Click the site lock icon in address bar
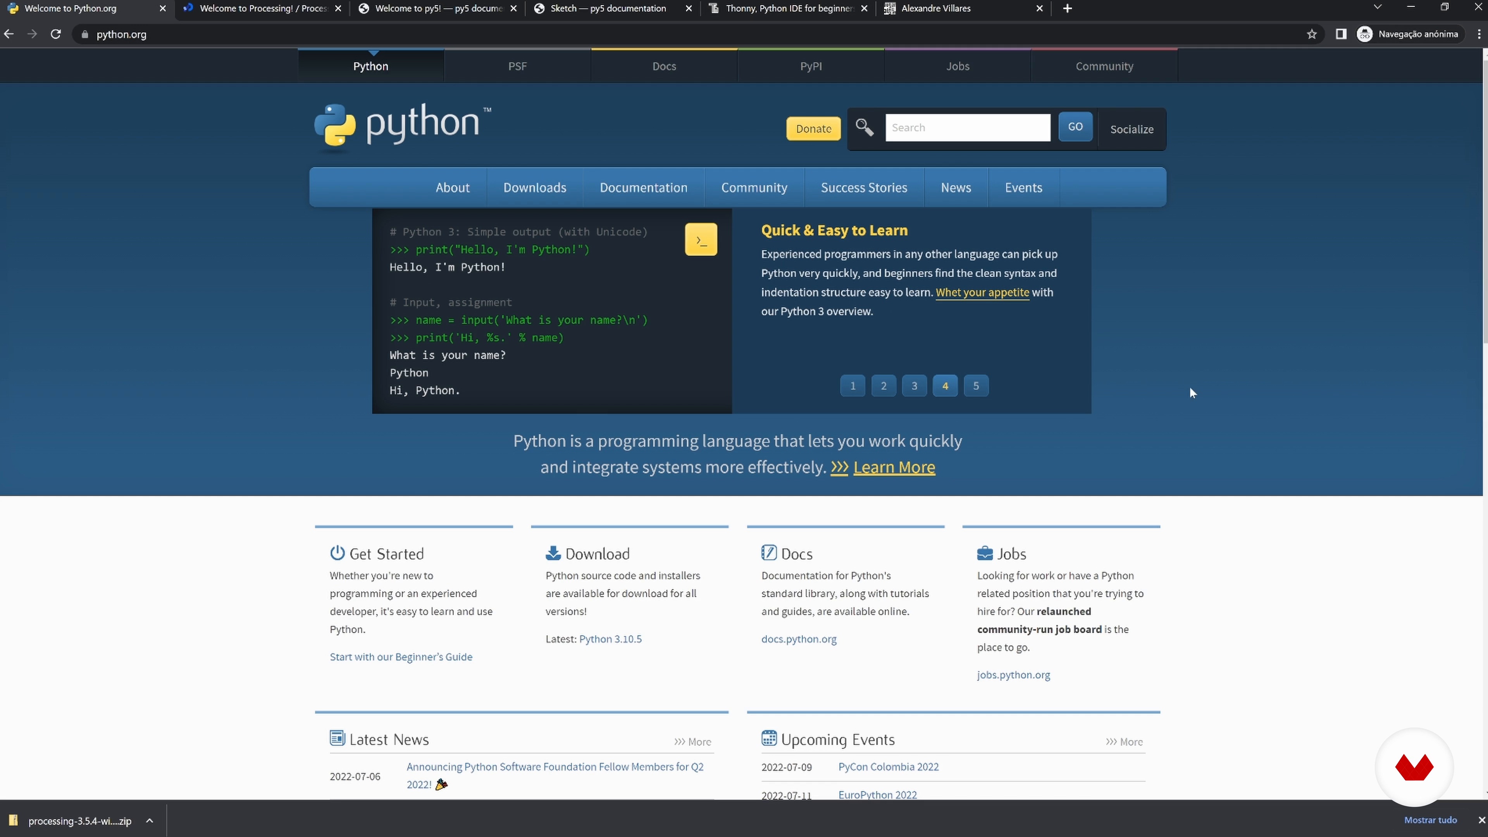Viewport: 1488px width, 837px height. [85, 34]
